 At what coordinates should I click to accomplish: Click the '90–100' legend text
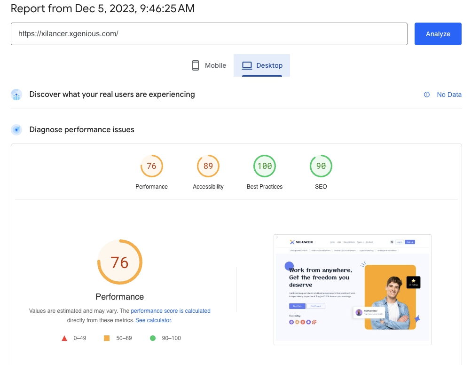pos(171,338)
